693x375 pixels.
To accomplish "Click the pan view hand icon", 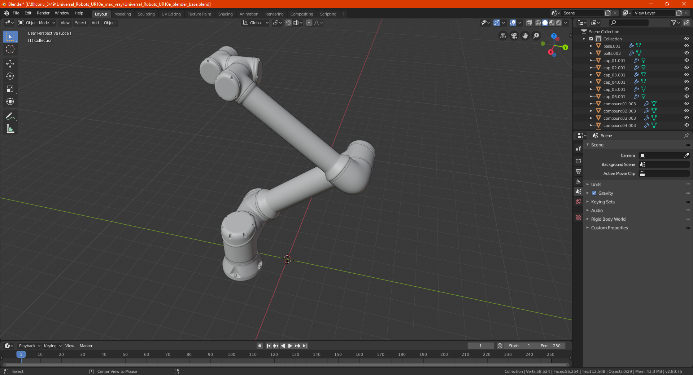I will 525,36.
